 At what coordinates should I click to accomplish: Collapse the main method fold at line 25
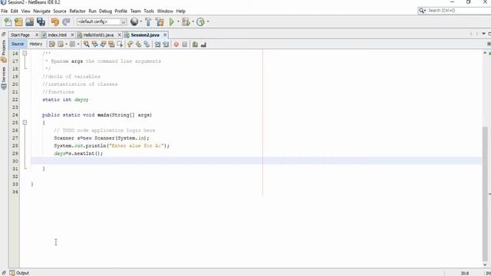click(25, 123)
